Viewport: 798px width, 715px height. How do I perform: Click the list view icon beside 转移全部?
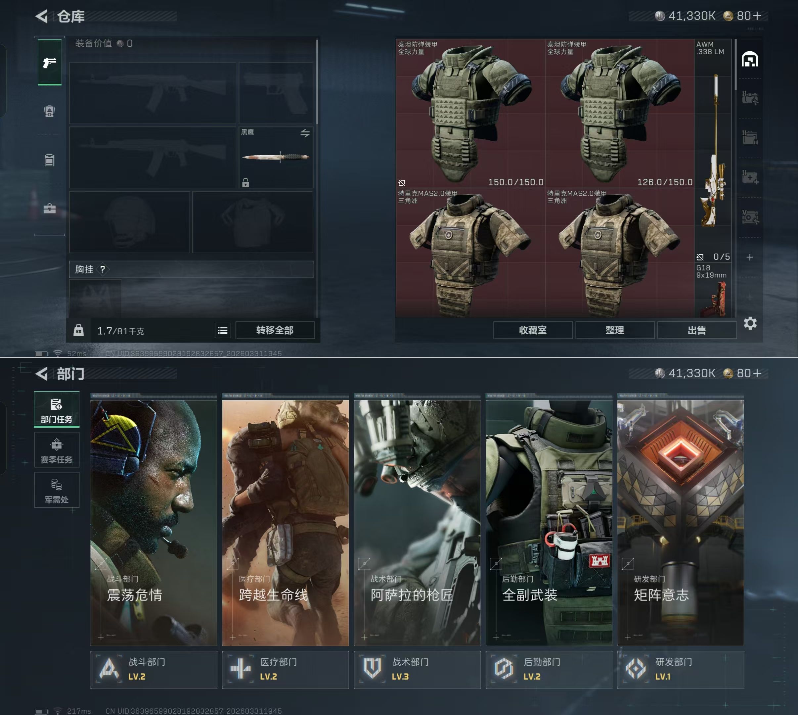[223, 330]
